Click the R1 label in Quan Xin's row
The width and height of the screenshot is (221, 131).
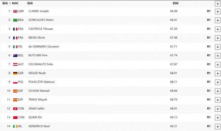209,117
